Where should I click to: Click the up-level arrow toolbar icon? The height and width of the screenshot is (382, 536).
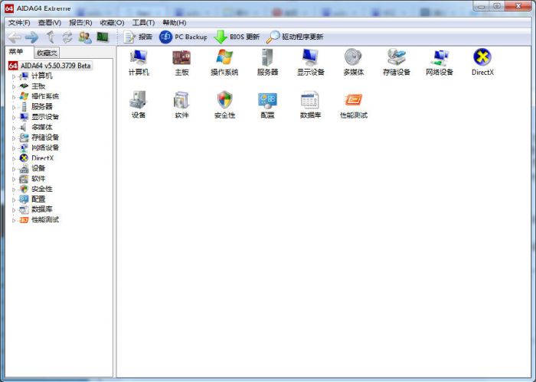click(51, 37)
